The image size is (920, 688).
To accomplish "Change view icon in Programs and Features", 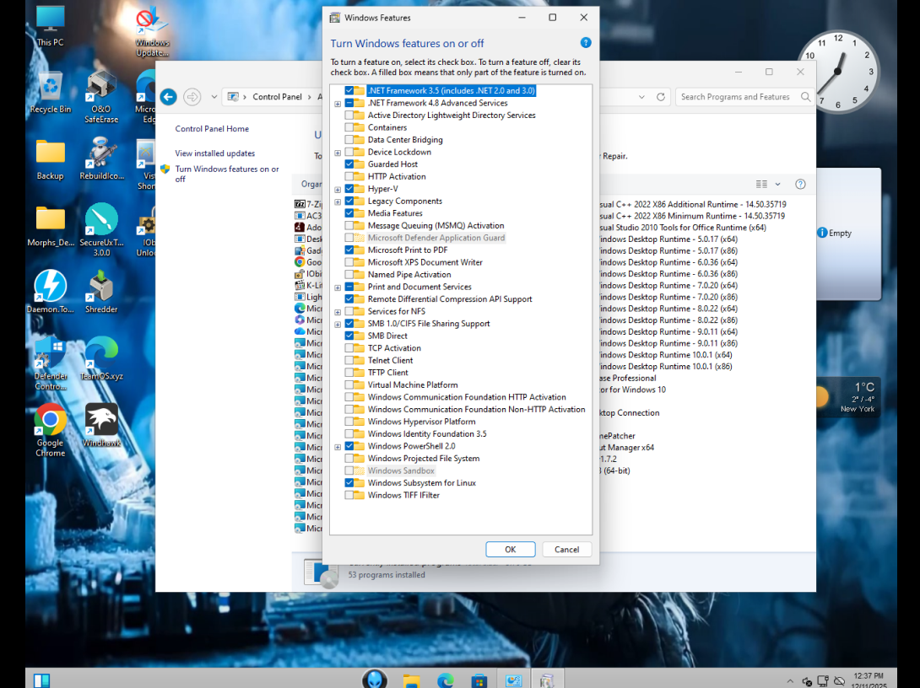I will tap(761, 184).
